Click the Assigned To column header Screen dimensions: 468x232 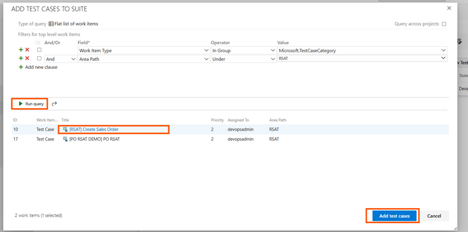238,120
